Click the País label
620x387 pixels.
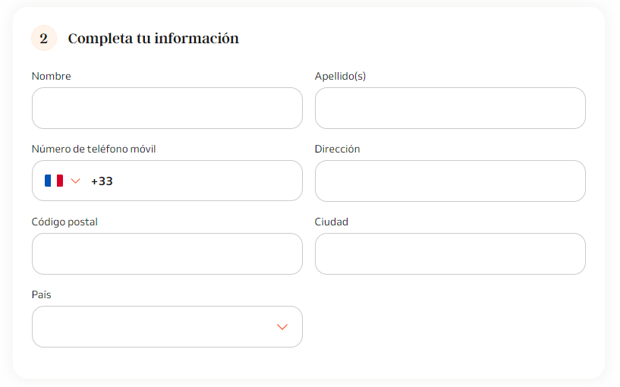click(42, 294)
